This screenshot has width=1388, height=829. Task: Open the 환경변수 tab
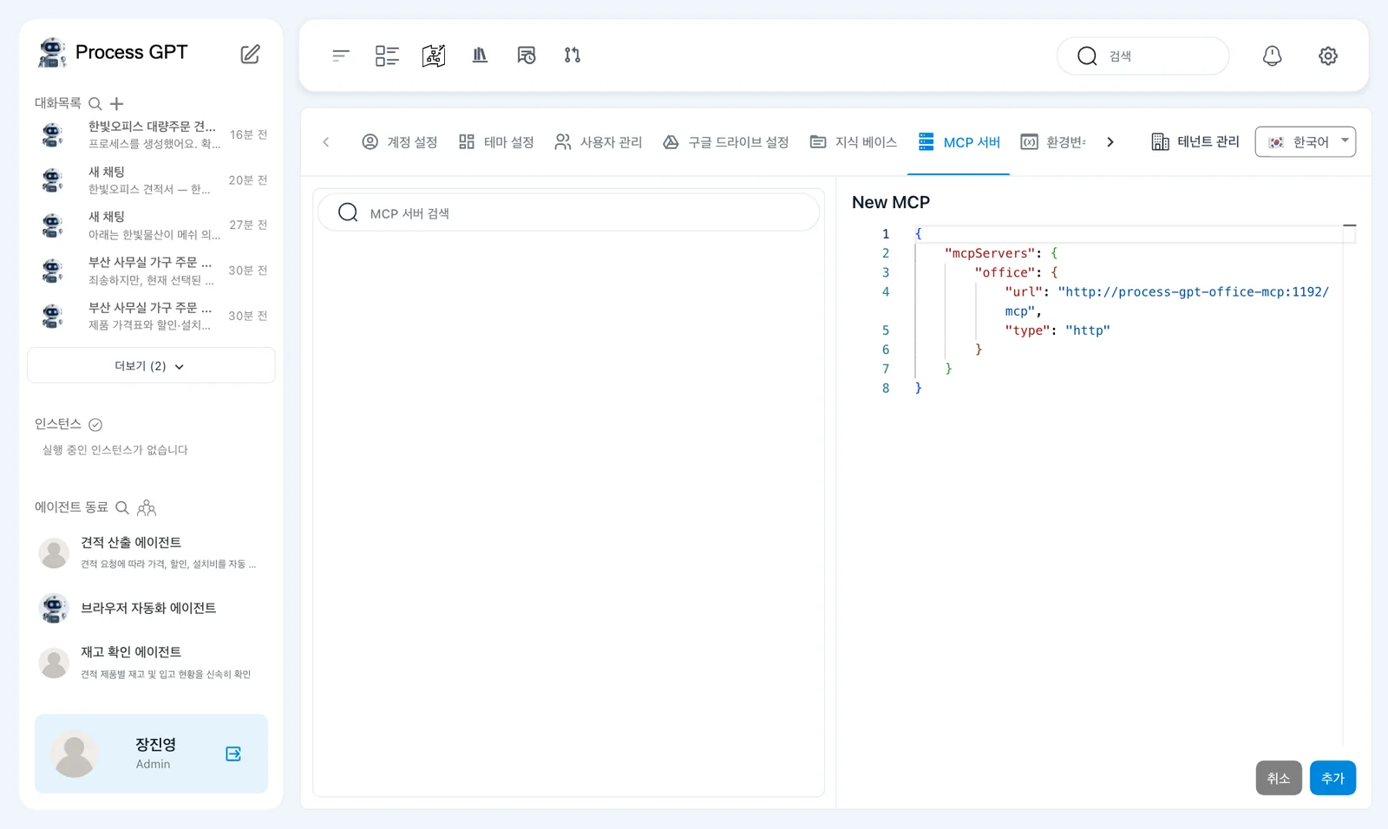pos(1054,142)
